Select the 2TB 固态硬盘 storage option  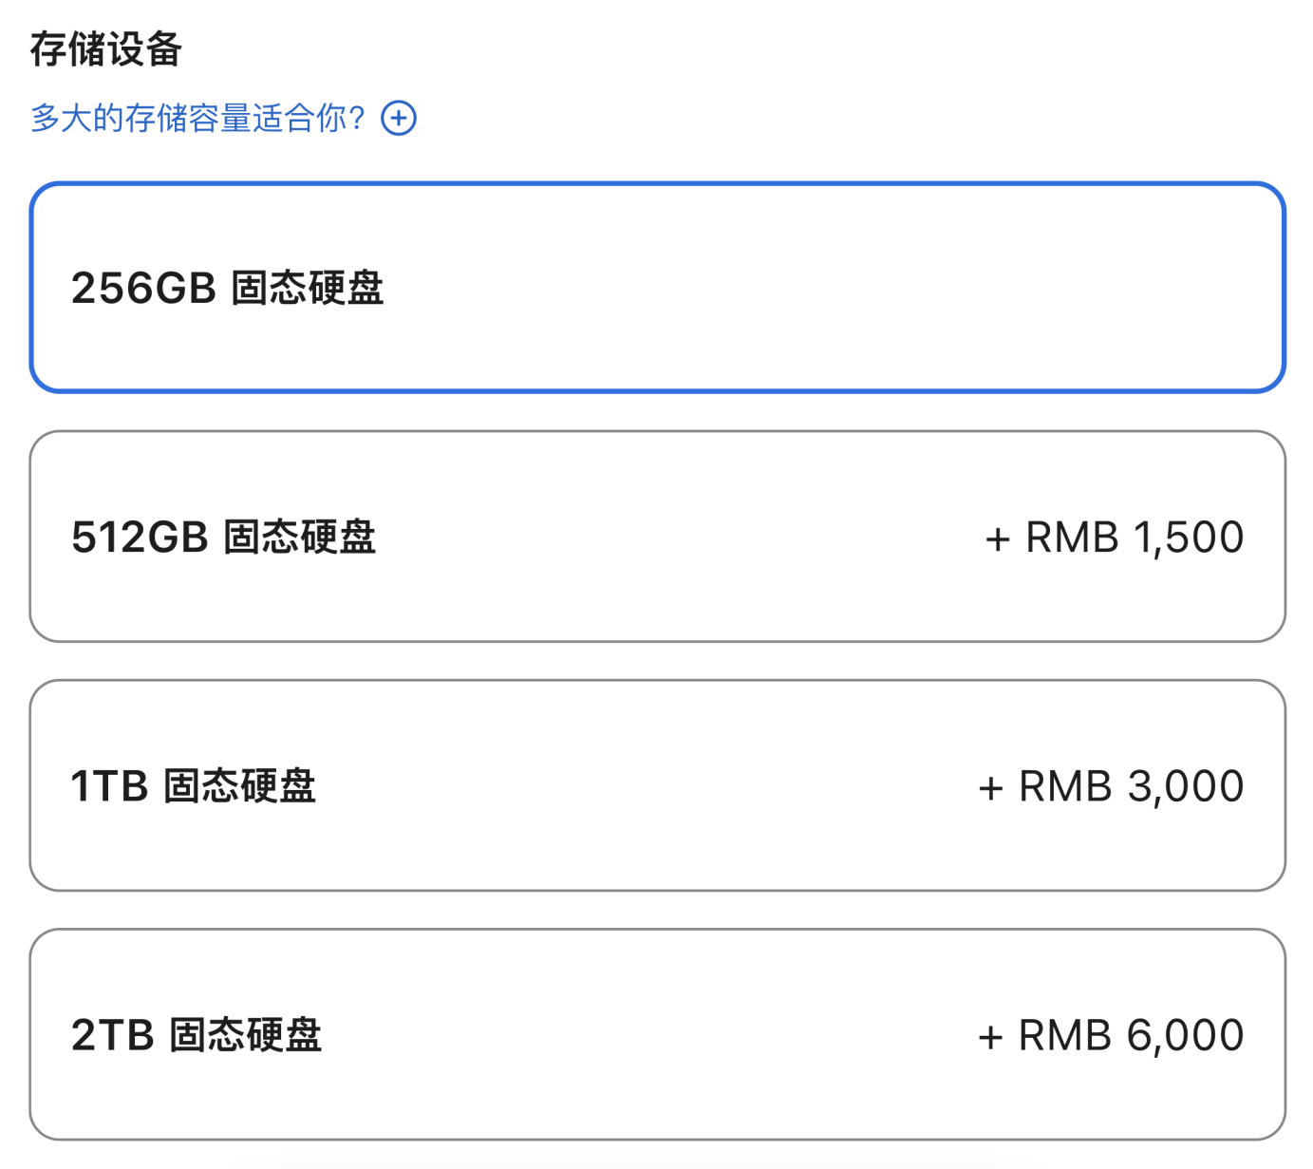657,1034
